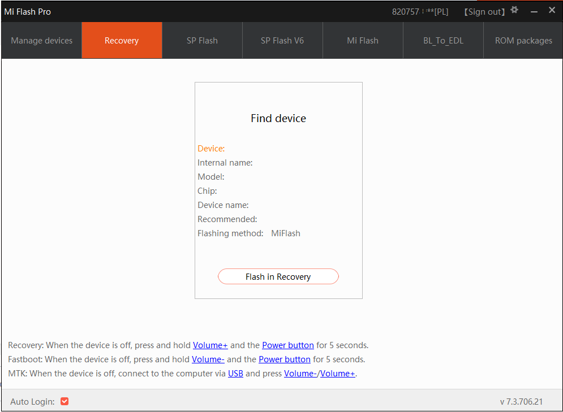Click the Sign out link
The image size is (563, 412).
click(484, 12)
